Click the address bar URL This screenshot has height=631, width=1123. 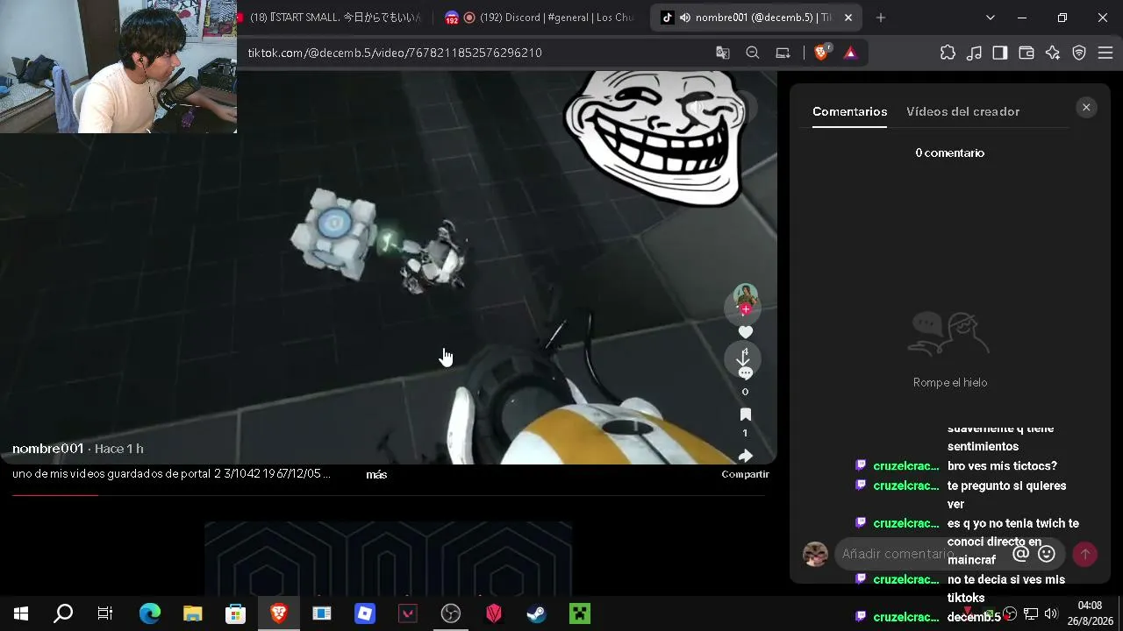(x=395, y=53)
